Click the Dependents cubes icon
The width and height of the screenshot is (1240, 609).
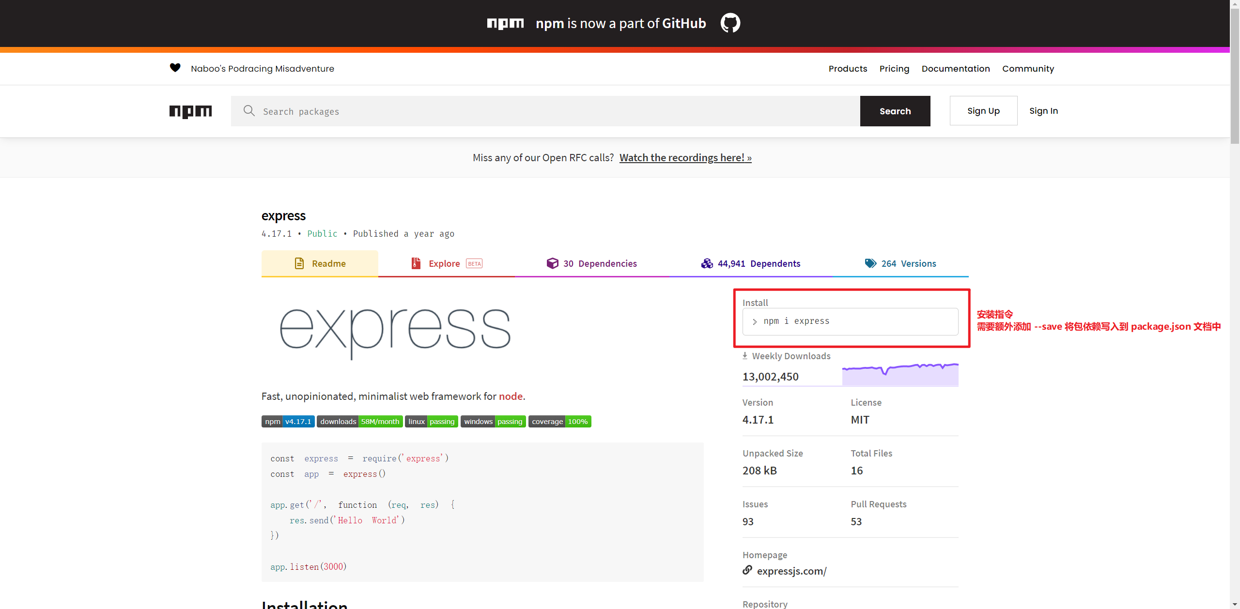tap(707, 263)
